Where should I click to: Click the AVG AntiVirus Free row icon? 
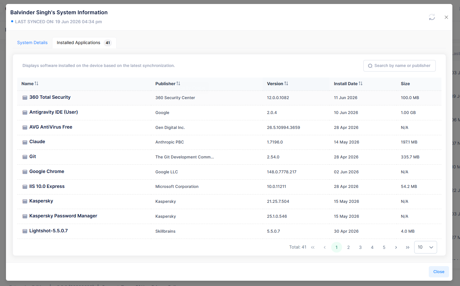click(25, 128)
